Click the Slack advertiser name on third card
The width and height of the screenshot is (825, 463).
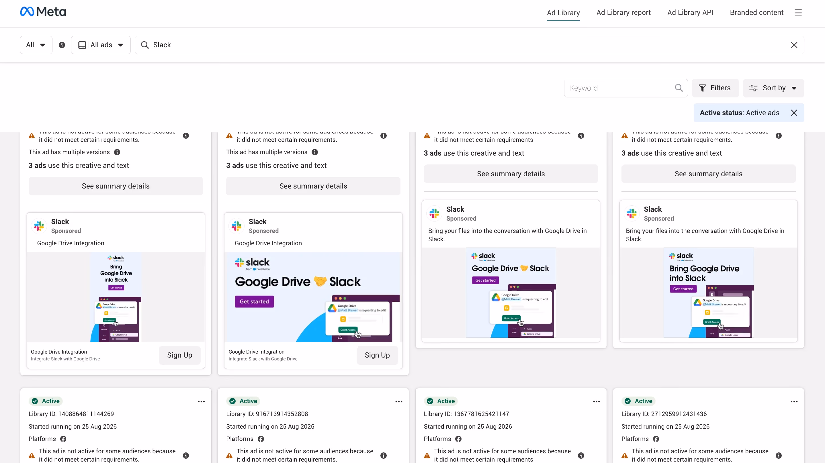(455, 209)
